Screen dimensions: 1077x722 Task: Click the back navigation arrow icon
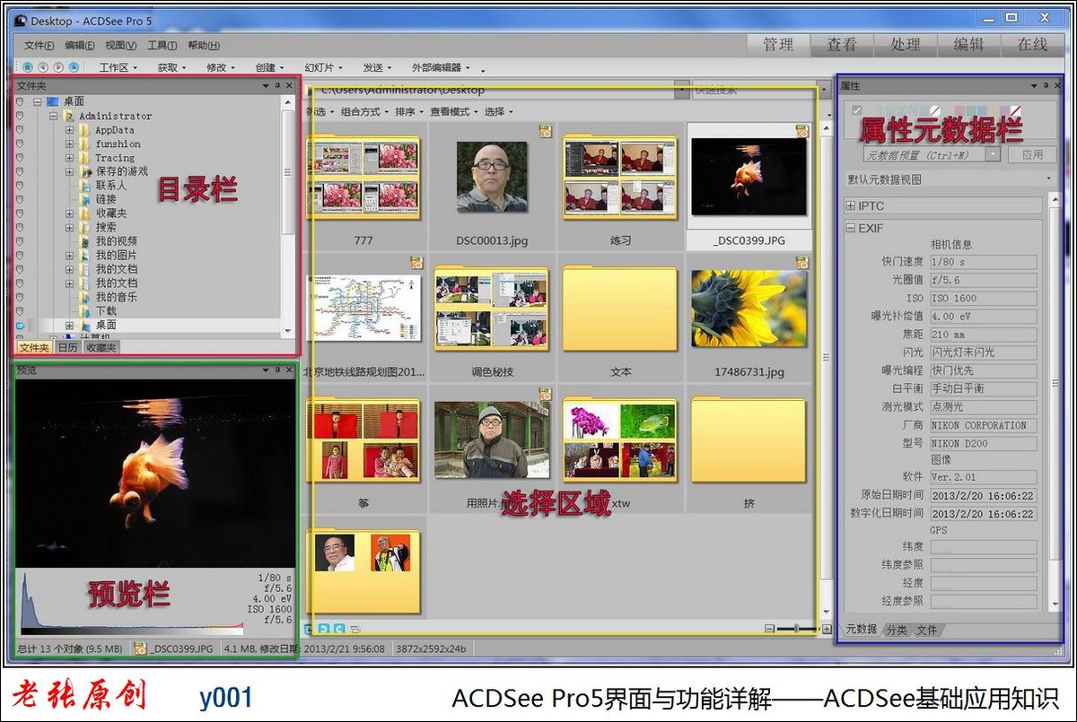[x=43, y=66]
